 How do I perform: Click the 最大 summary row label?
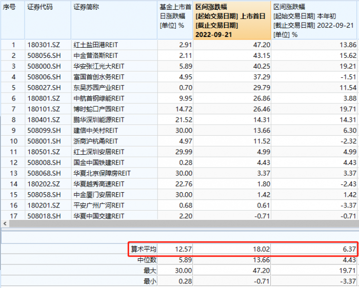(150, 270)
